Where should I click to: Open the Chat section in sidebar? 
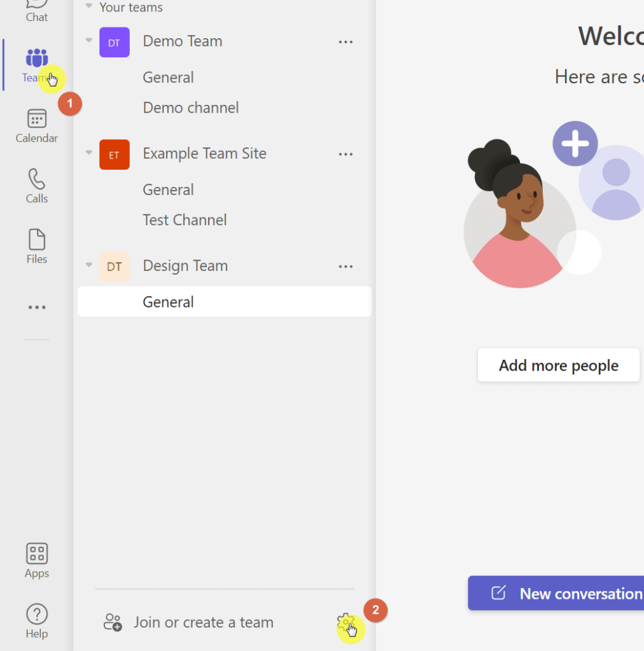pyautogui.click(x=36, y=11)
